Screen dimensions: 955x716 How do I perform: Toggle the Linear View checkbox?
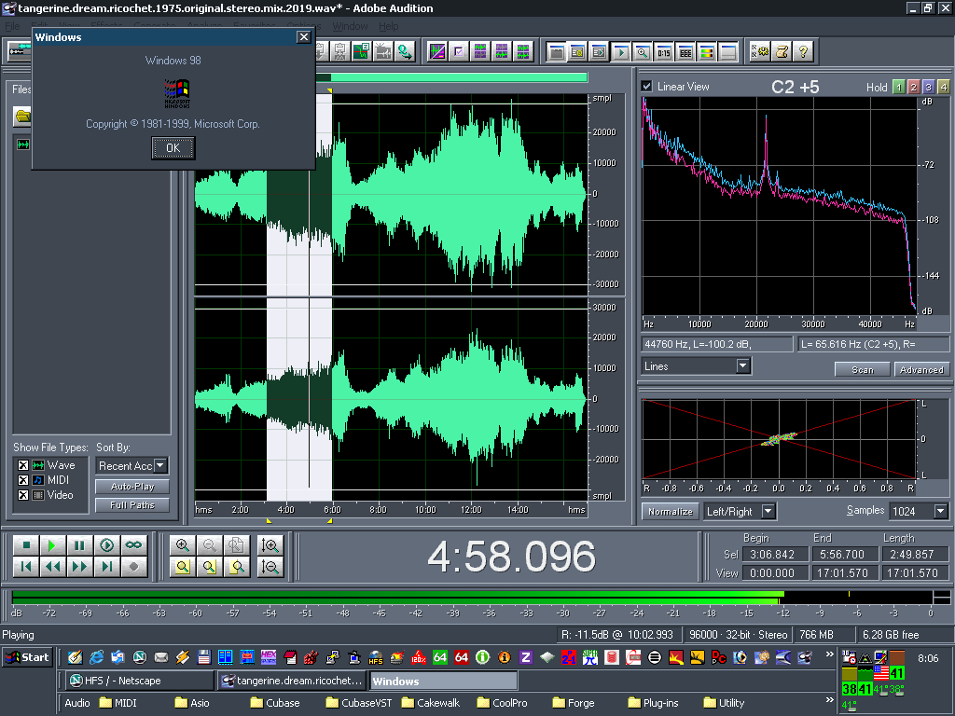[x=647, y=87]
